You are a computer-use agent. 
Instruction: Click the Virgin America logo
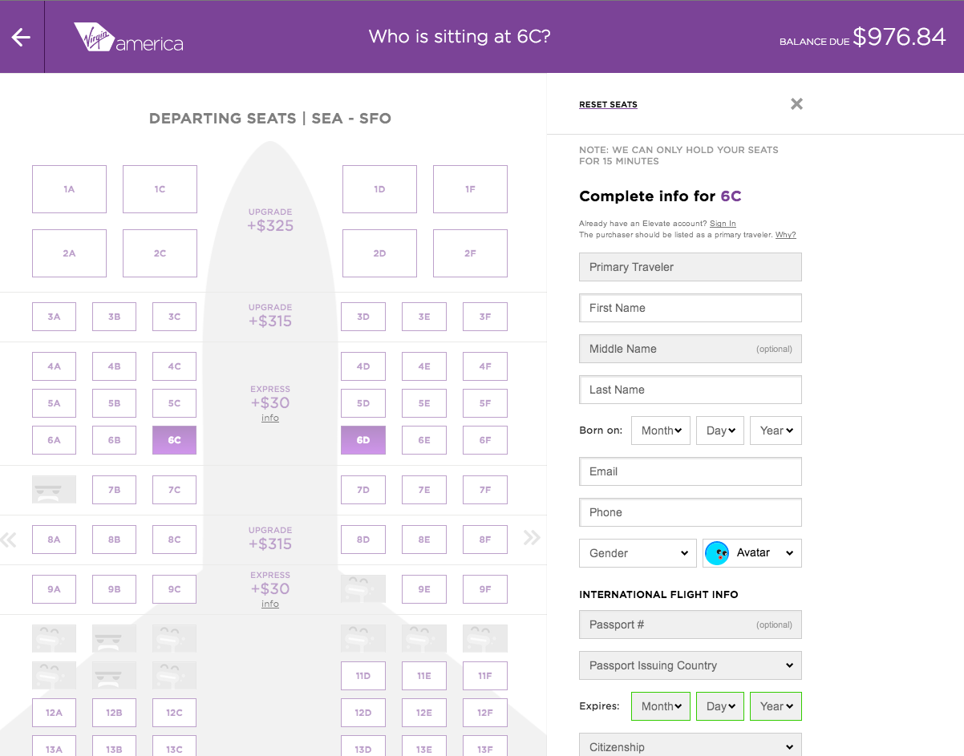(128, 37)
